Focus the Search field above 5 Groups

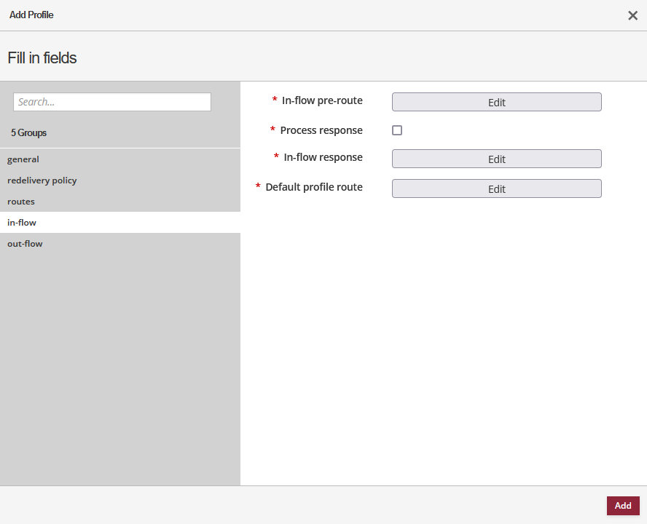(x=111, y=102)
